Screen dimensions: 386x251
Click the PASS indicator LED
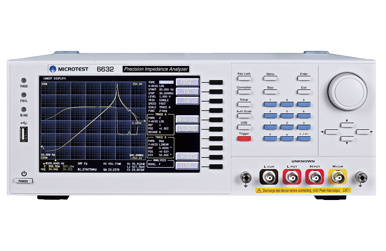[x=24, y=80]
